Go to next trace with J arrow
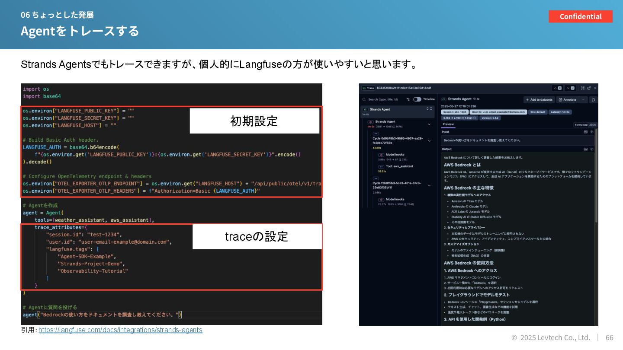The width and height of the screenshot is (623, 350). pos(570,88)
